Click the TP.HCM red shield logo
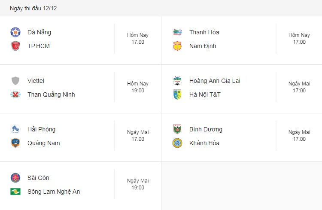Viewport: 322px width, 210px height. coord(15,46)
